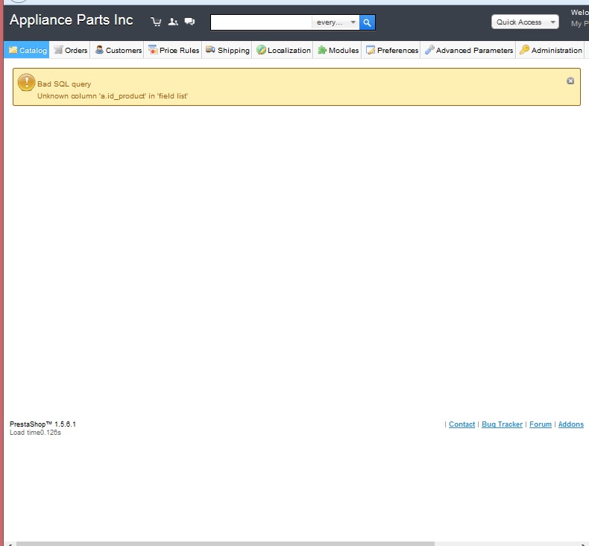Open the Catalog tab
The width and height of the screenshot is (589, 546).
(x=27, y=50)
